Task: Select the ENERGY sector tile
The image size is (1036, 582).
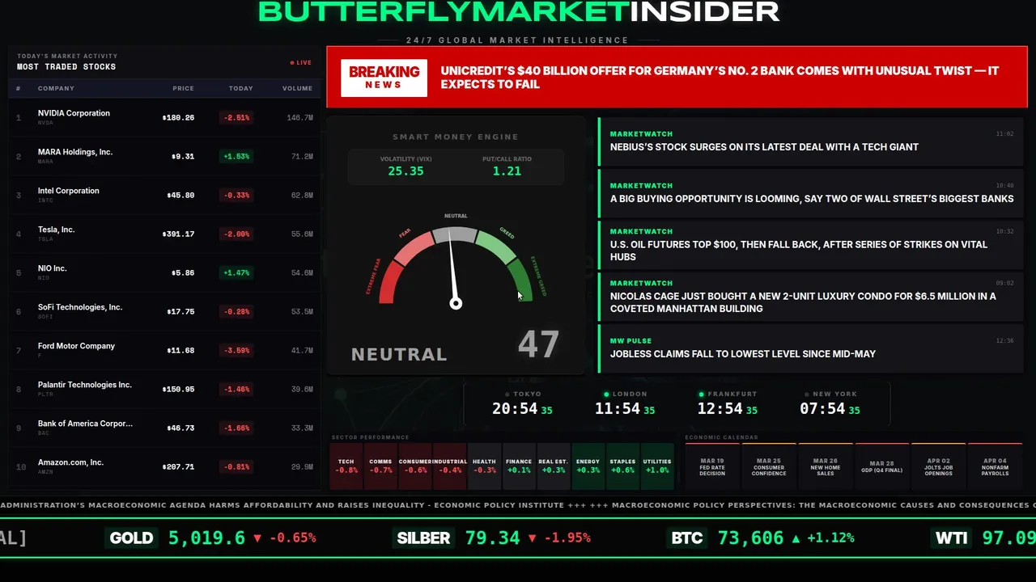Action: click(x=588, y=466)
